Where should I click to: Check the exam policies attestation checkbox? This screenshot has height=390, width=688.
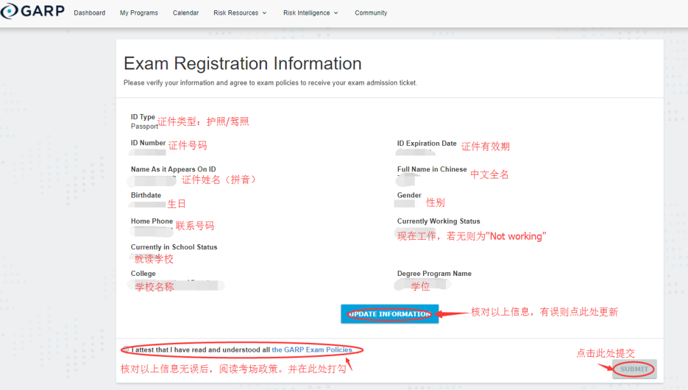point(126,350)
